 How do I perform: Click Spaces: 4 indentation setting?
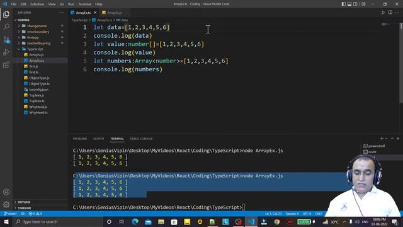292,214
